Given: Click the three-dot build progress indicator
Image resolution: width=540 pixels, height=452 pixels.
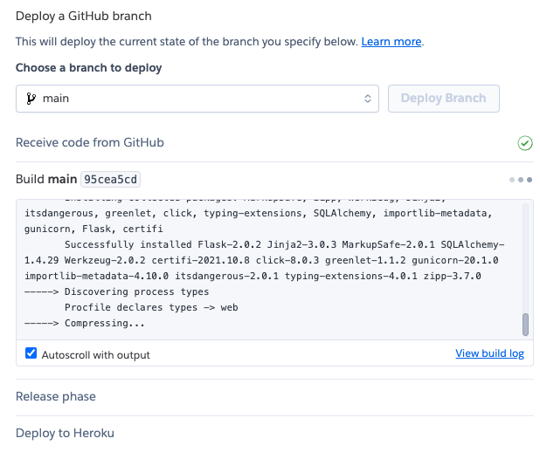Looking at the screenshot, I should point(520,180).
